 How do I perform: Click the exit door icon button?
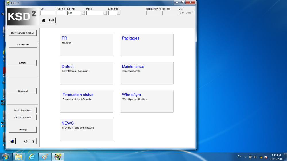12,141
